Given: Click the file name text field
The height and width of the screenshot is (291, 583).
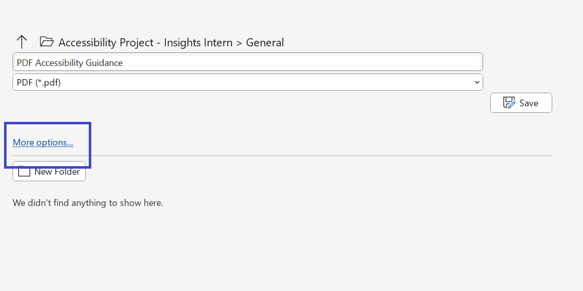Looking at the screenshot, I should point(247,62).
